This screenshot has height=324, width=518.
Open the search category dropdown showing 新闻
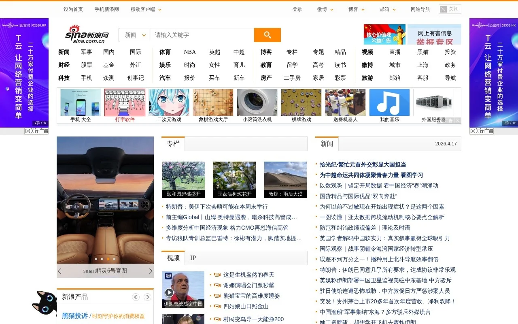coord(134,35)
